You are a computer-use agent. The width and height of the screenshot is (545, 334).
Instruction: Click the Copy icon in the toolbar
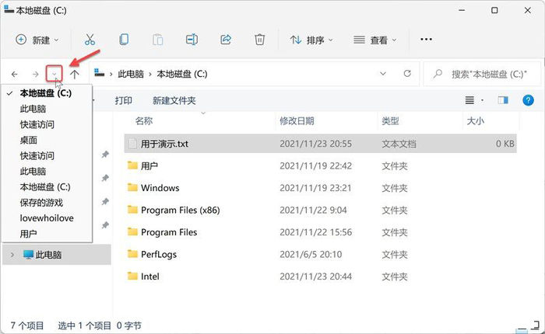[124, 40]
